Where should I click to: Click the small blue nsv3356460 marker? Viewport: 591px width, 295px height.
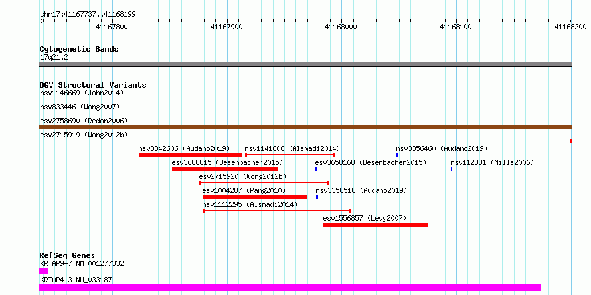pos(397,155)
